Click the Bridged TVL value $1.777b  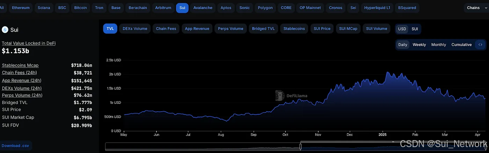pyautogui.click(x=83, y=103)
